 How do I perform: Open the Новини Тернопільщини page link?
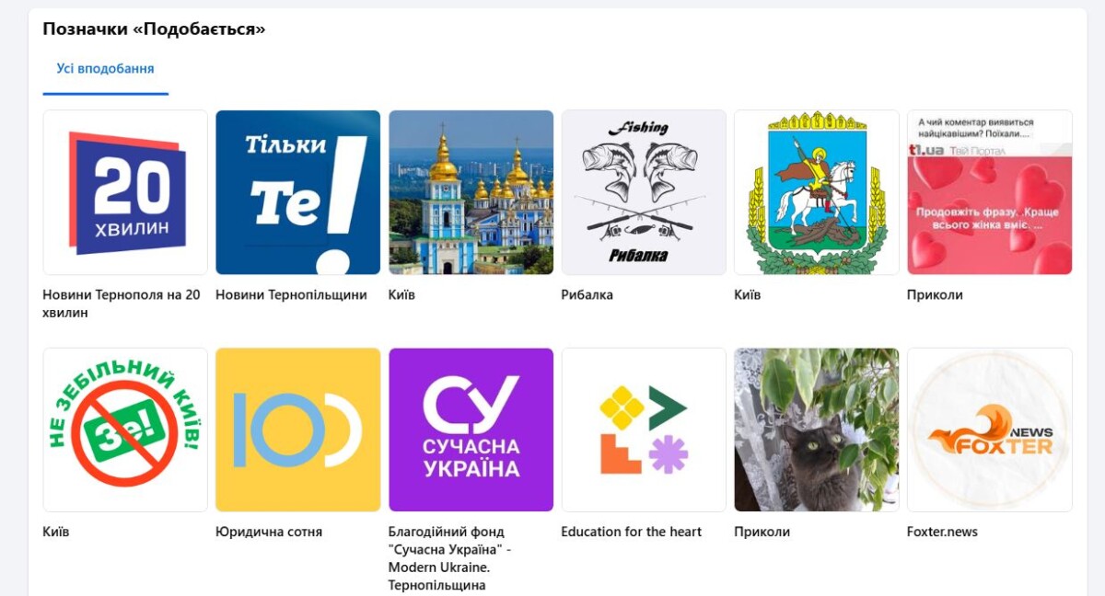291,295
